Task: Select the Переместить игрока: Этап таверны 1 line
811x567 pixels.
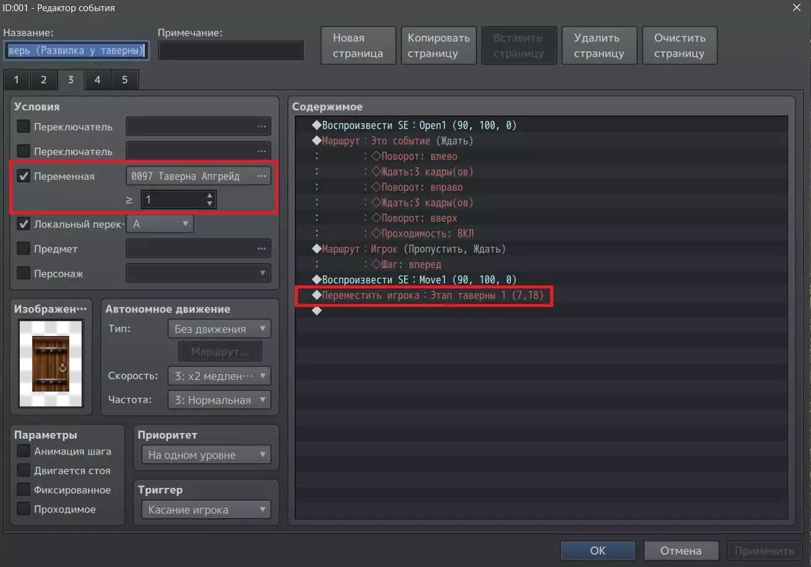Action: coord(541,295)
